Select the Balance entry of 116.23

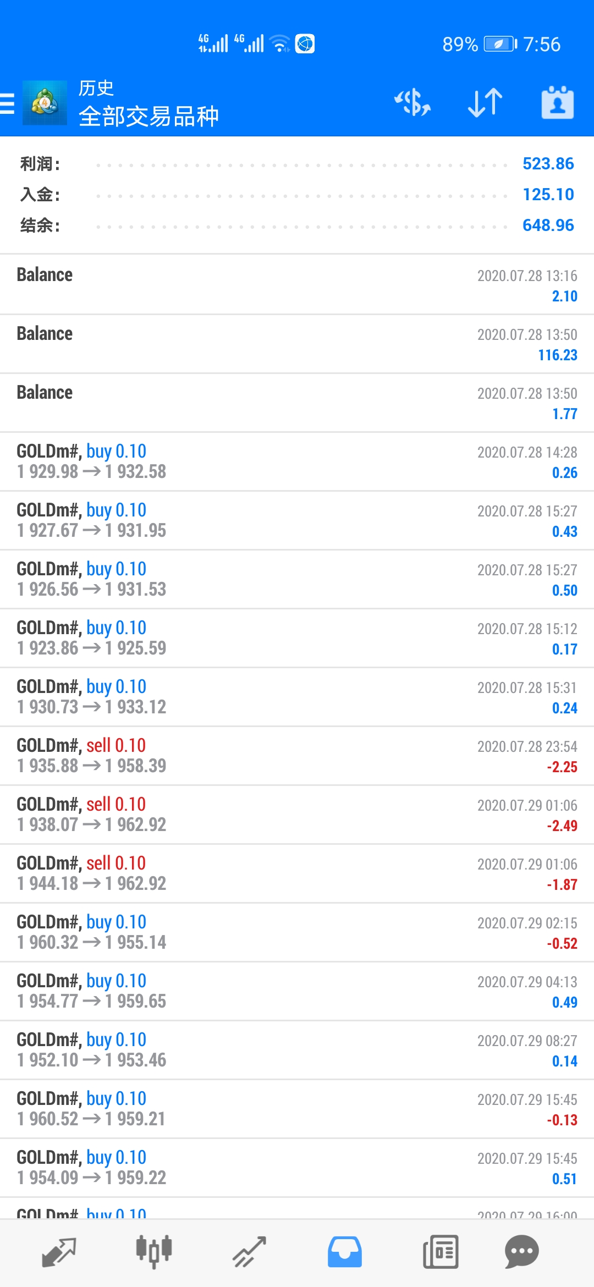(x=297, y=344)
